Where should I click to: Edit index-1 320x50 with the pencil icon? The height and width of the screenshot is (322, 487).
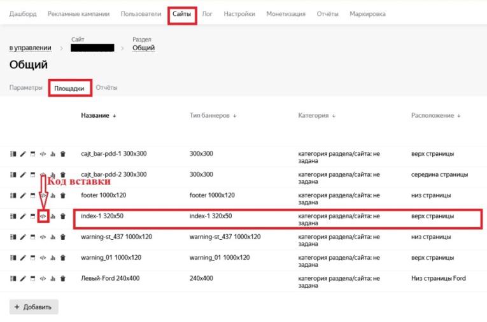click(23, 216)
